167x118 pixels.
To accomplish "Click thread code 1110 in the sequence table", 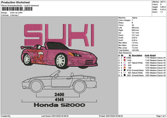I will (x=147, y=58).
